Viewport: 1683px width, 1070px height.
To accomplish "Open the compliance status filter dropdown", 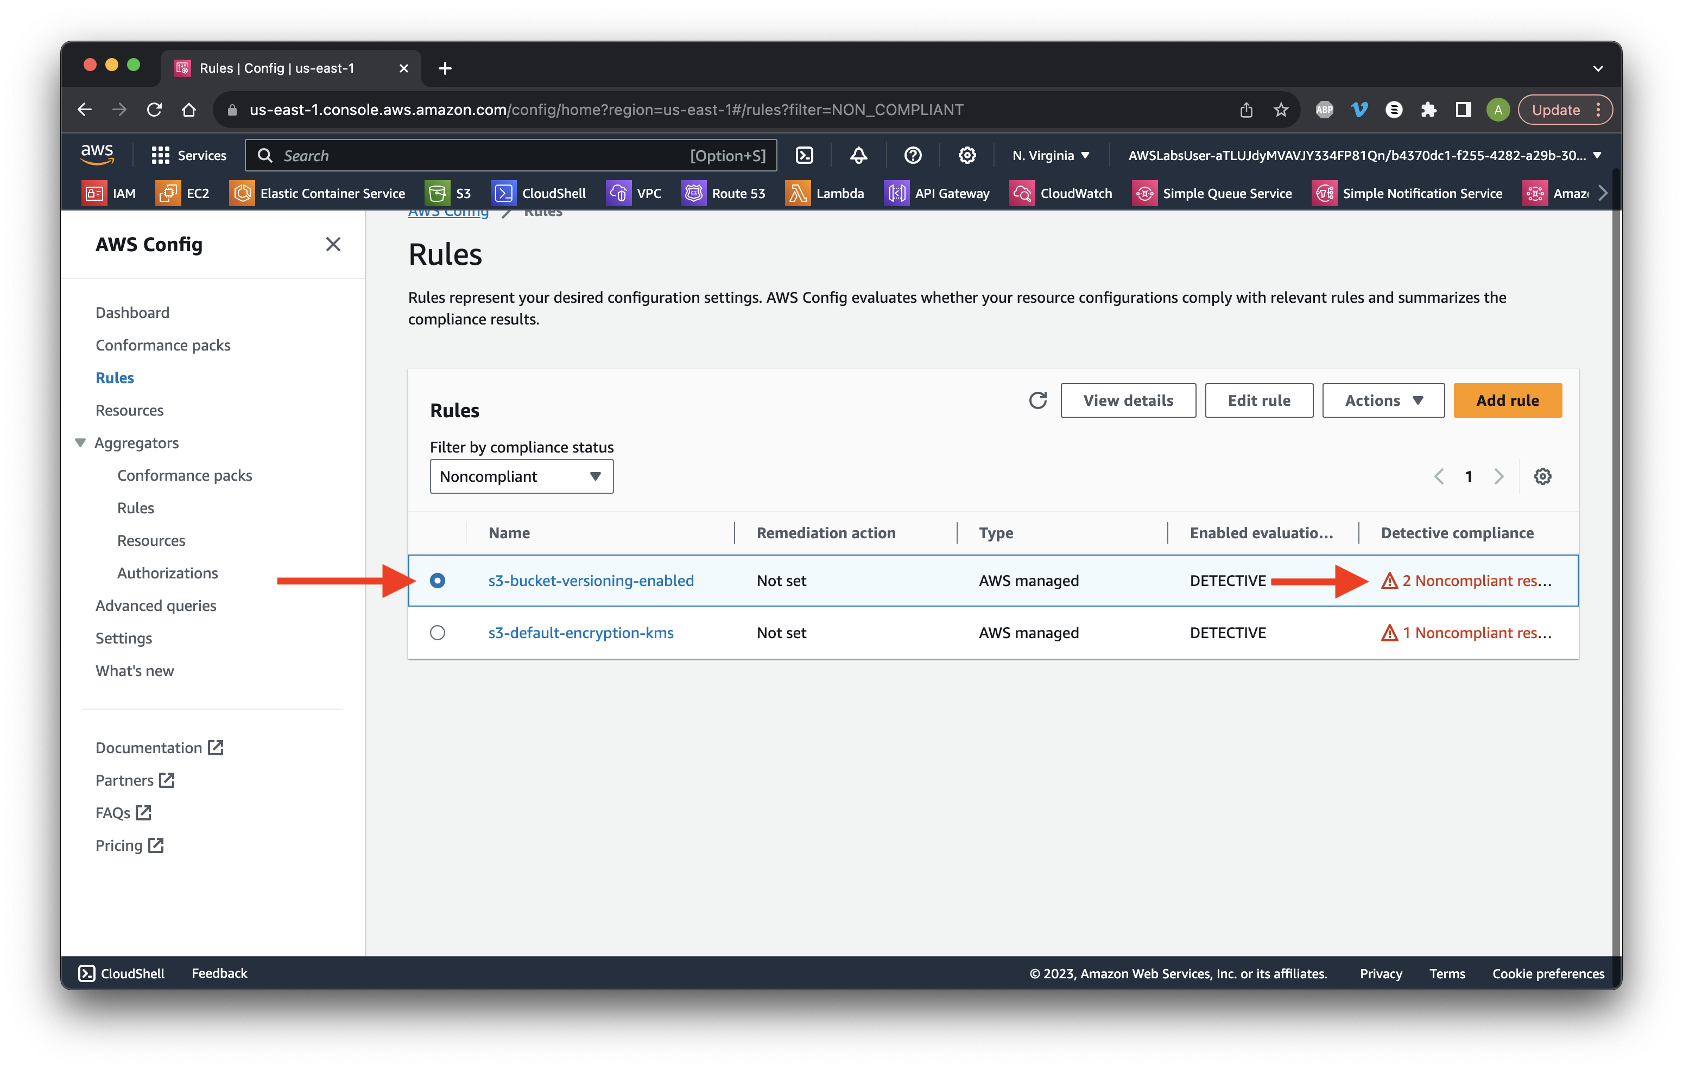I will pyautogui.click(x=521, y=476).
